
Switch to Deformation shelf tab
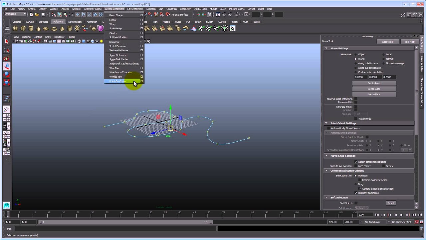point(75,22)
